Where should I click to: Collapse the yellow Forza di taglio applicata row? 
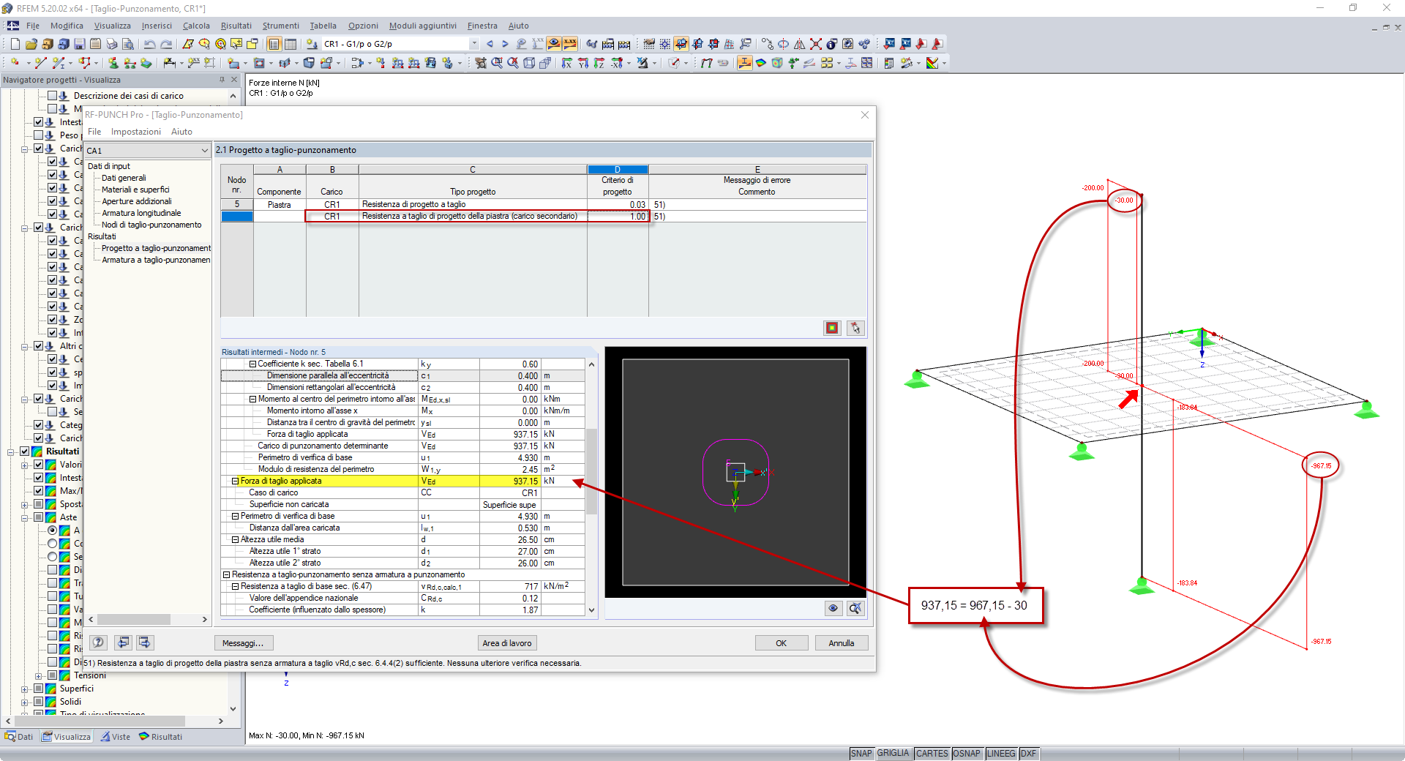click(x=235, y=481)
